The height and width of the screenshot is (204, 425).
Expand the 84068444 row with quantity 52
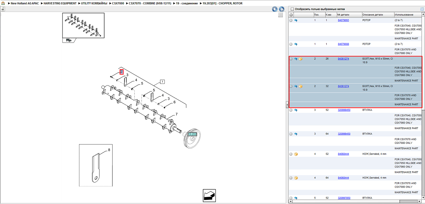coord(291,154)
